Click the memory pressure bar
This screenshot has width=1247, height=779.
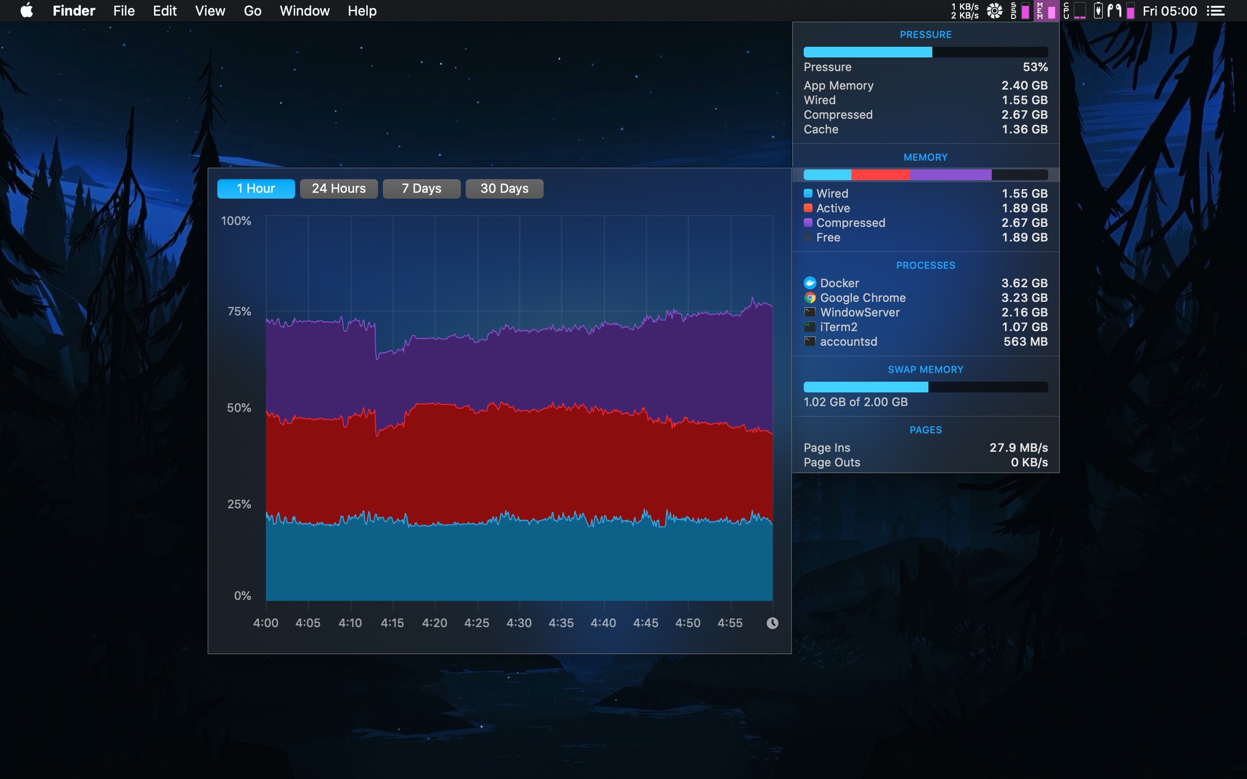coord(925,52)
